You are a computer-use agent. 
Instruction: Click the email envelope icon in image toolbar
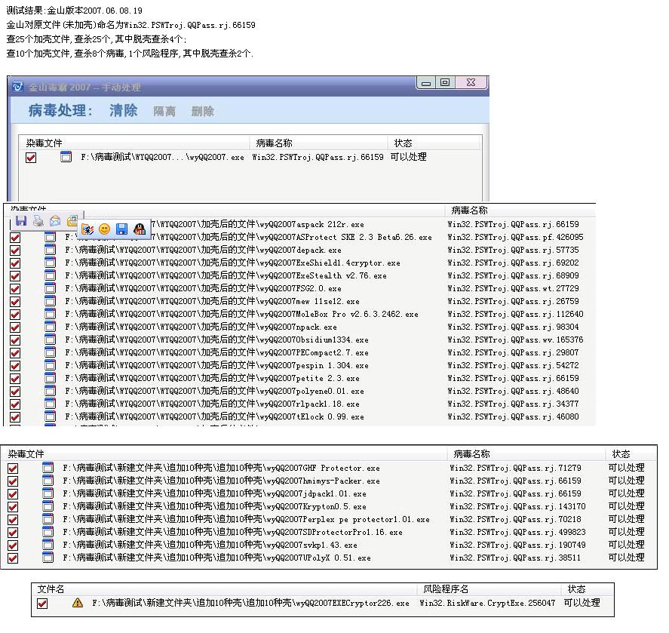point(55,220)
